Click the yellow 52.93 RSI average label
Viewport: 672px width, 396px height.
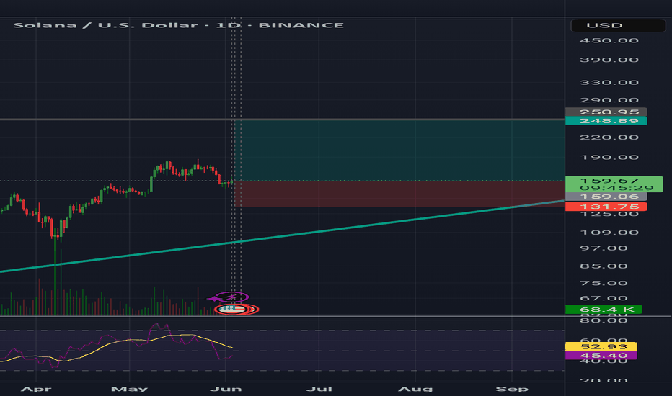click(601, 346)
